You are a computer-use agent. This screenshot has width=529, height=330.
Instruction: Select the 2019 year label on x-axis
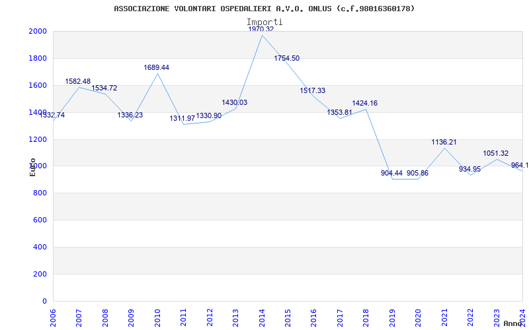tap(392, 318)
